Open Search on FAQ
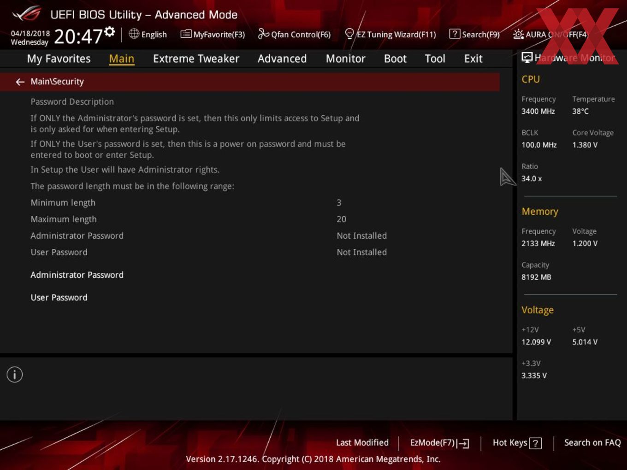 coord(592,443)
